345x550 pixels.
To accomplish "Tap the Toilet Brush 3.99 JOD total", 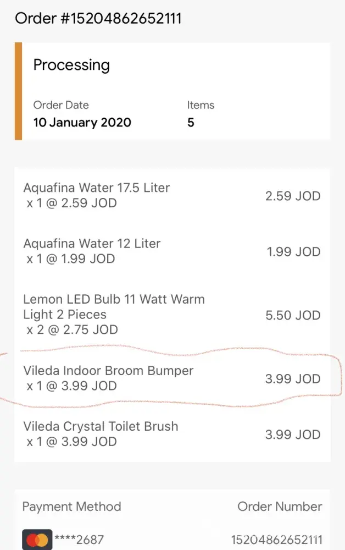I will click(293, 435).
